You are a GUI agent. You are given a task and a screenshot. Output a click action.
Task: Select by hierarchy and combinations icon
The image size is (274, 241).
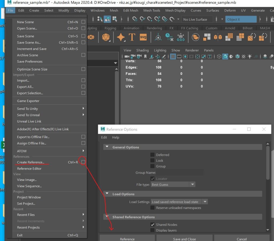tap(100, 19)
